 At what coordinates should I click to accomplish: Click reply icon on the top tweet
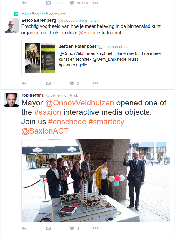click(x=24, y=3)
